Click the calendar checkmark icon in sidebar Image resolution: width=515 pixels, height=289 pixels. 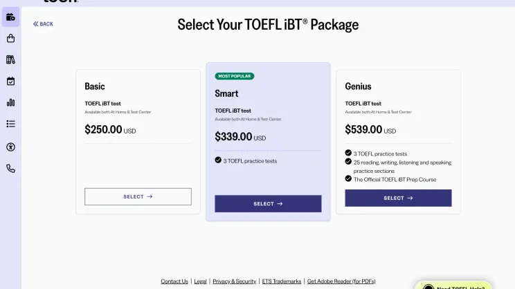tap(10, 81)
